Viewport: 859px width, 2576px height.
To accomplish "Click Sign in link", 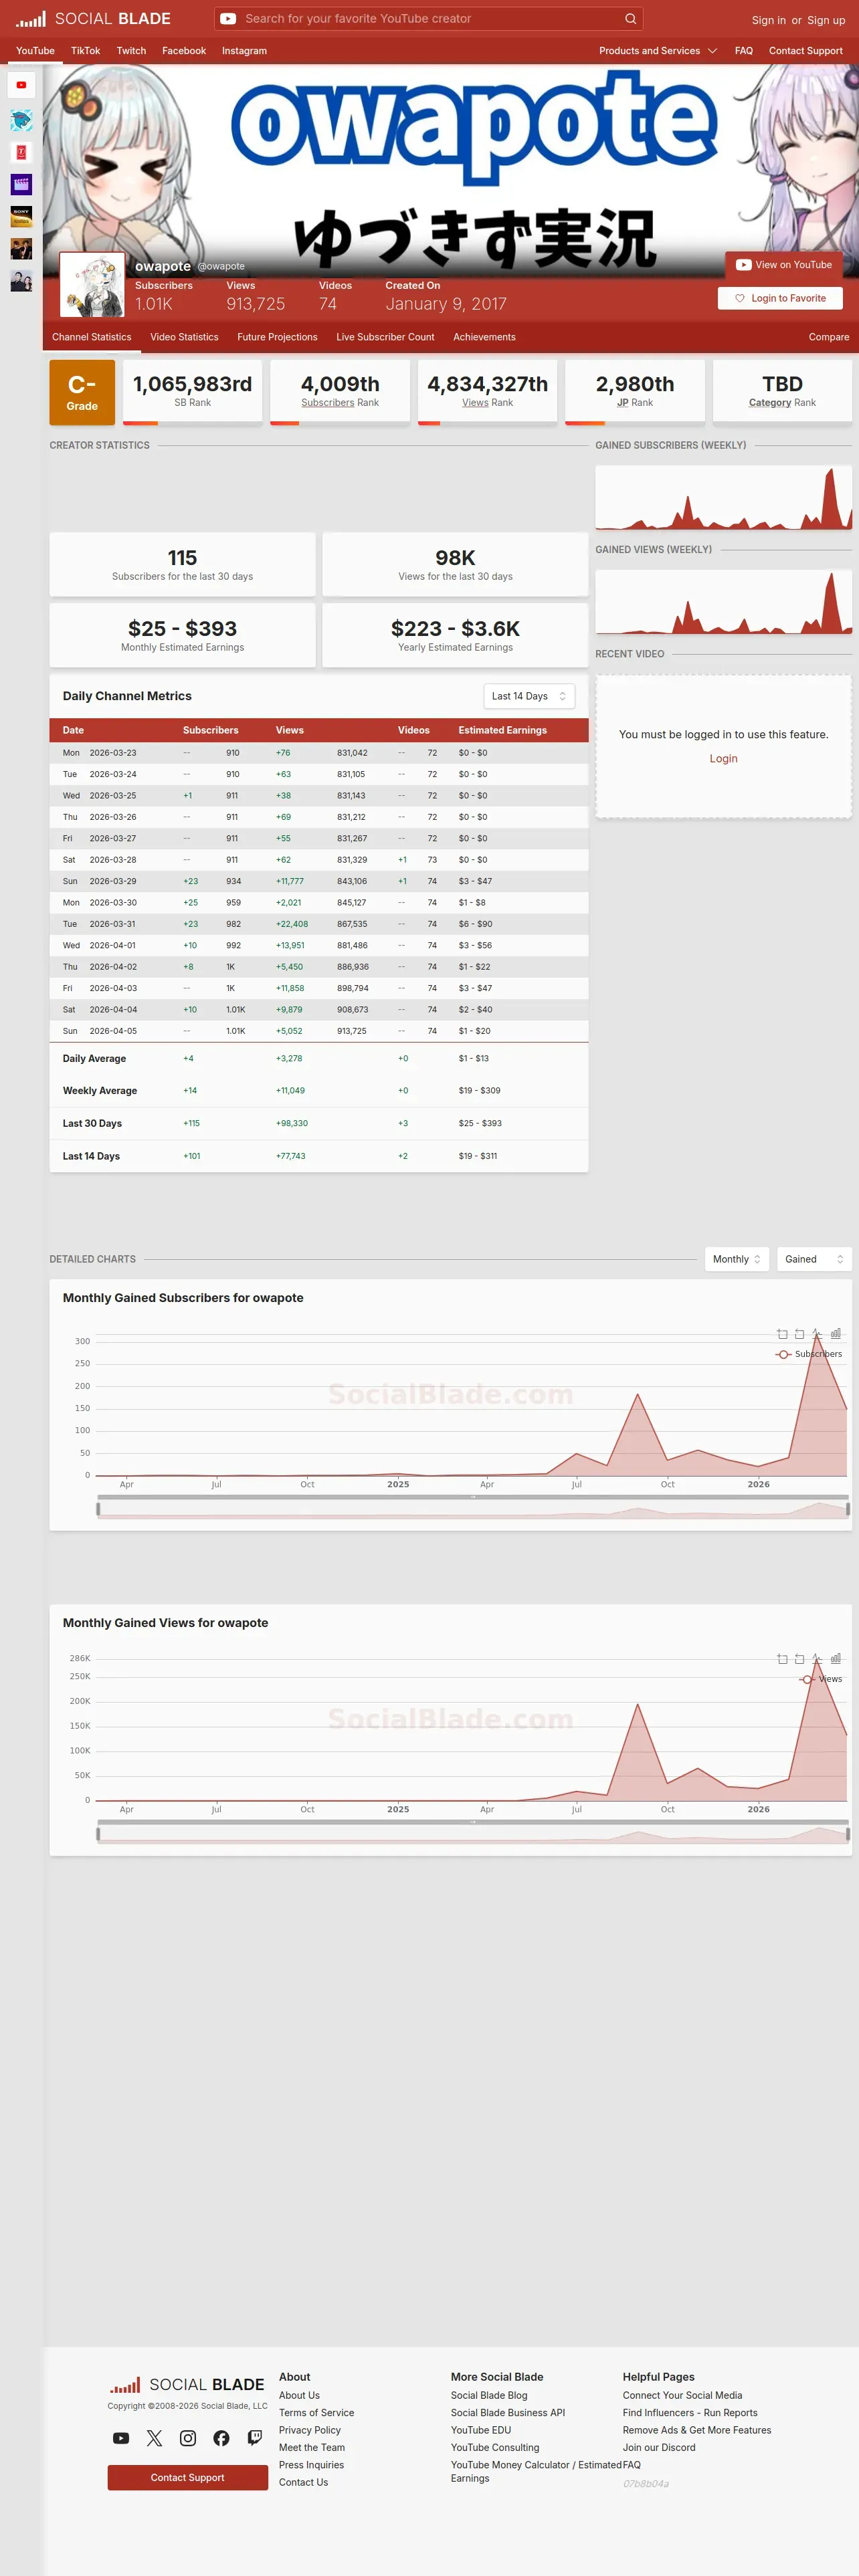I will click(x=768, y=20).
